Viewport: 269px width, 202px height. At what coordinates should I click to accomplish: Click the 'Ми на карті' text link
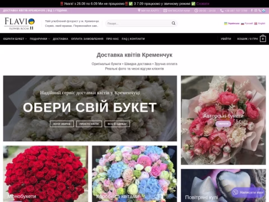click(150, 11)
